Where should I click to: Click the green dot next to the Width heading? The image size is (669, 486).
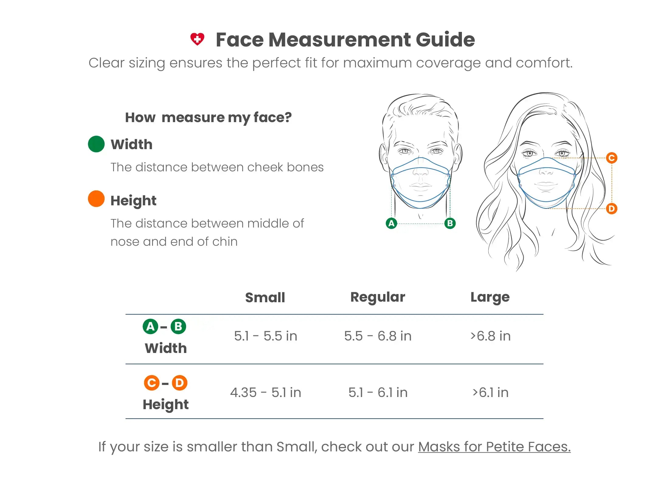pos(96,144)
